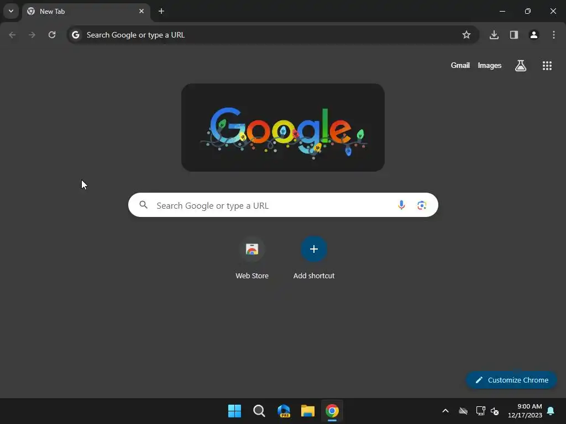566x424 pixels.
Task: Open Windows taskbar search
Action: 259,411
